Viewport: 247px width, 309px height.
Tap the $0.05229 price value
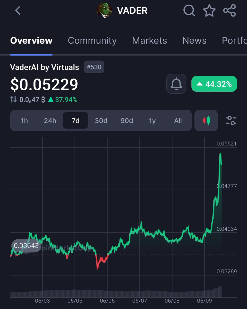(44, 84)
